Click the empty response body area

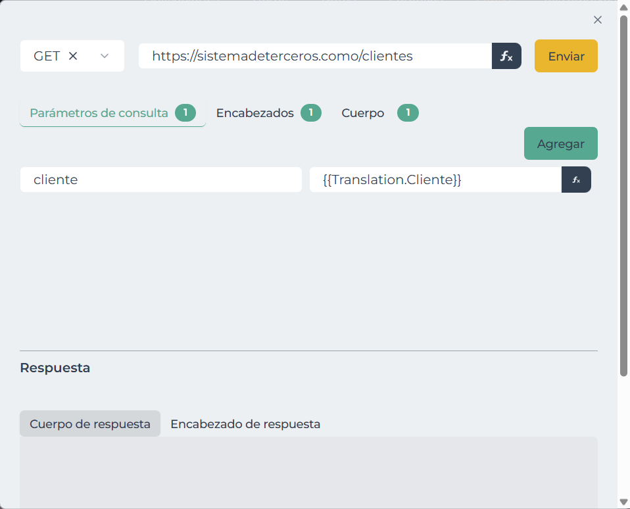point(308,472)
